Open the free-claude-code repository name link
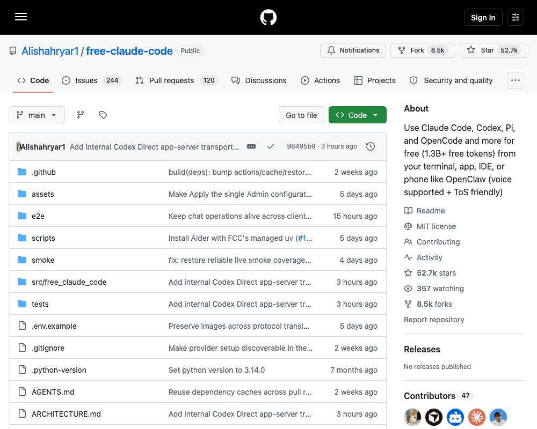The height and width of the screenshot is (429, 537). (129, 51)
